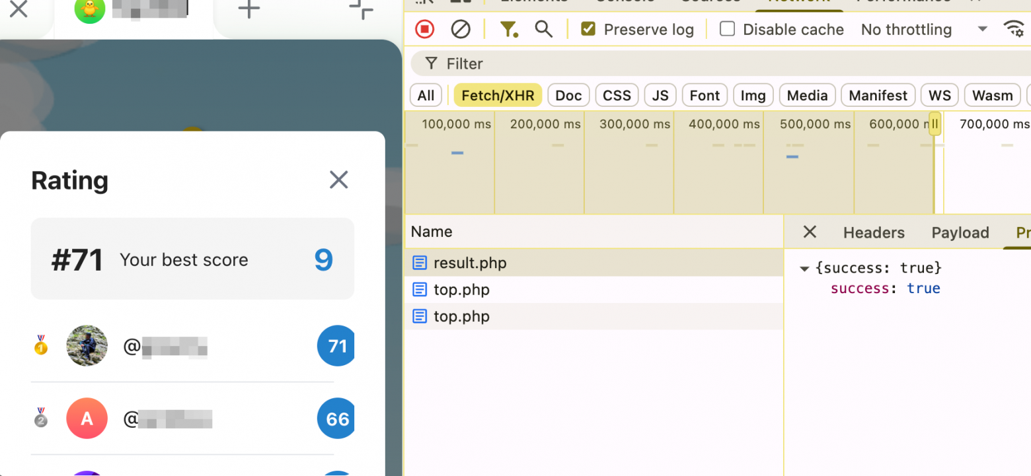
Task: Switch to the Payload tab
Action: click(960, 232)
